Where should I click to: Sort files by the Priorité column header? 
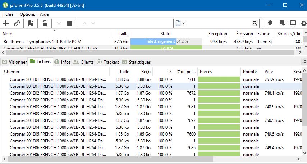click(x=250, y=72)
